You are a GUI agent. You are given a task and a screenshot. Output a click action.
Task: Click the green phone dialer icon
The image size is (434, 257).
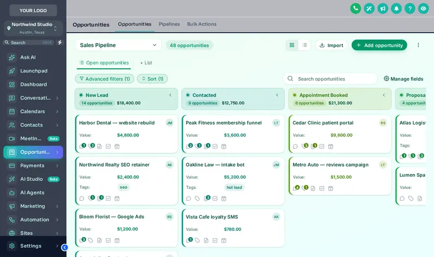tap(355, 9)
